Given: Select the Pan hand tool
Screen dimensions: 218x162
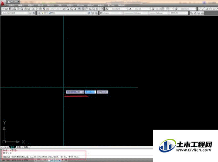Looking at the screenshot, I should pyautogui.click(x=64, y=9).
